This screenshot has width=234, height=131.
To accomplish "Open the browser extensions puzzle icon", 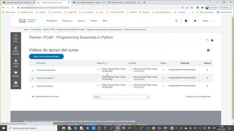I will 202,8.
